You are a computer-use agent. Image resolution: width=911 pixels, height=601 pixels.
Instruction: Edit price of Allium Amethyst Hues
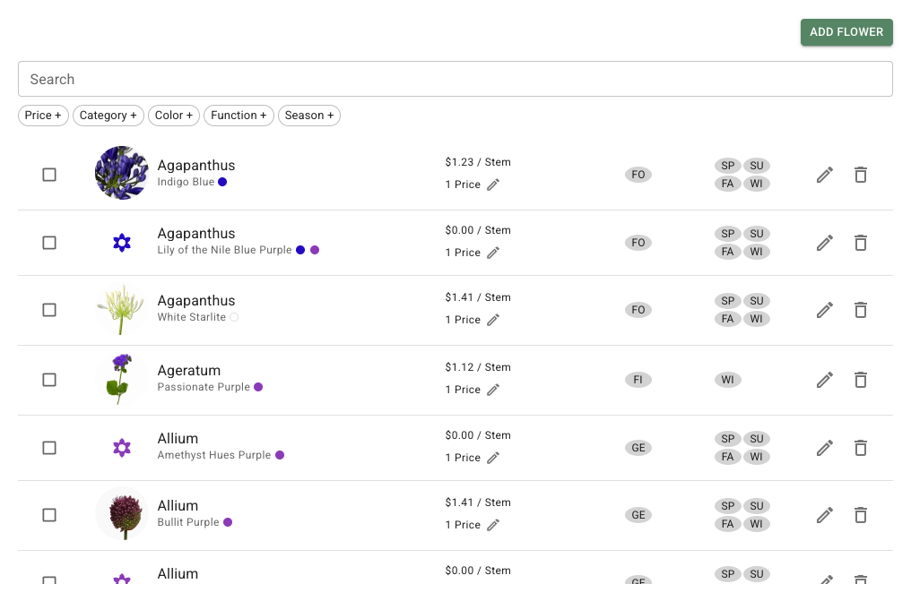point(493,459)
